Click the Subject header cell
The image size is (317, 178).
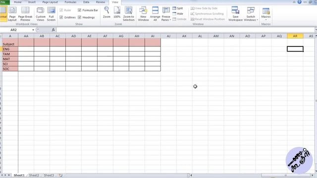(10, 43)
